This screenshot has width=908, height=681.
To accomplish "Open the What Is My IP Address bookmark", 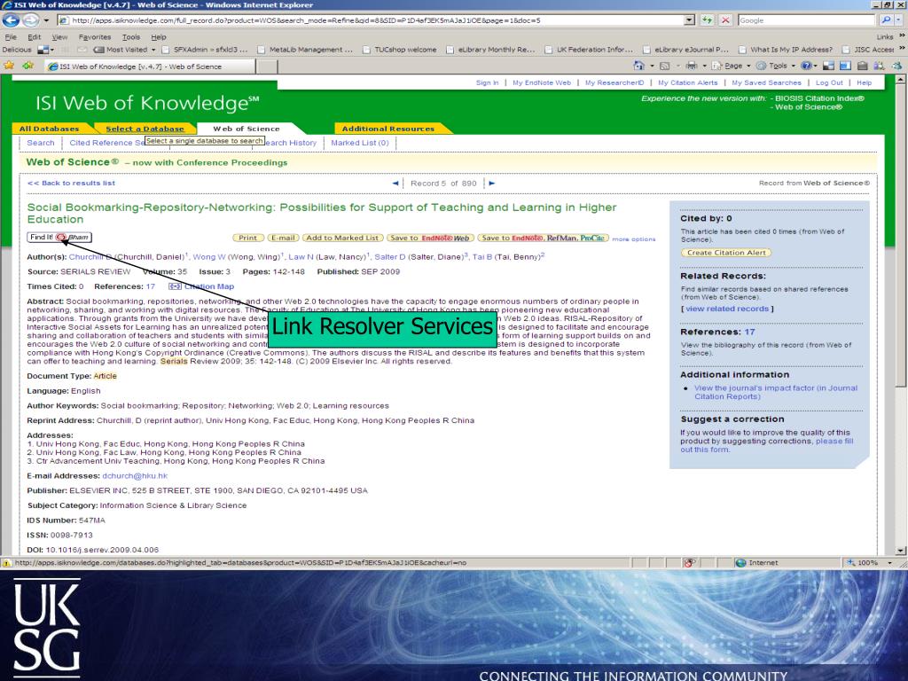I will (x=786, y=50).
